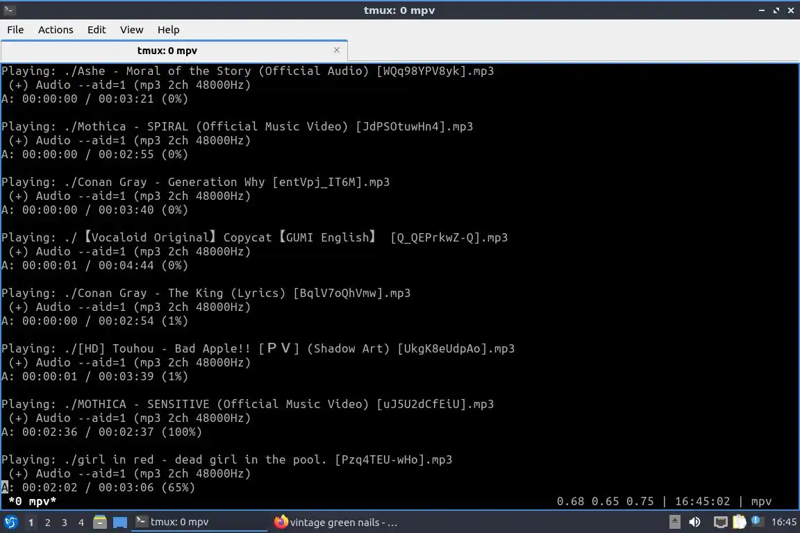
Task: Click the 16:45 taskbar clock
Action: click(x=783, y=522)
